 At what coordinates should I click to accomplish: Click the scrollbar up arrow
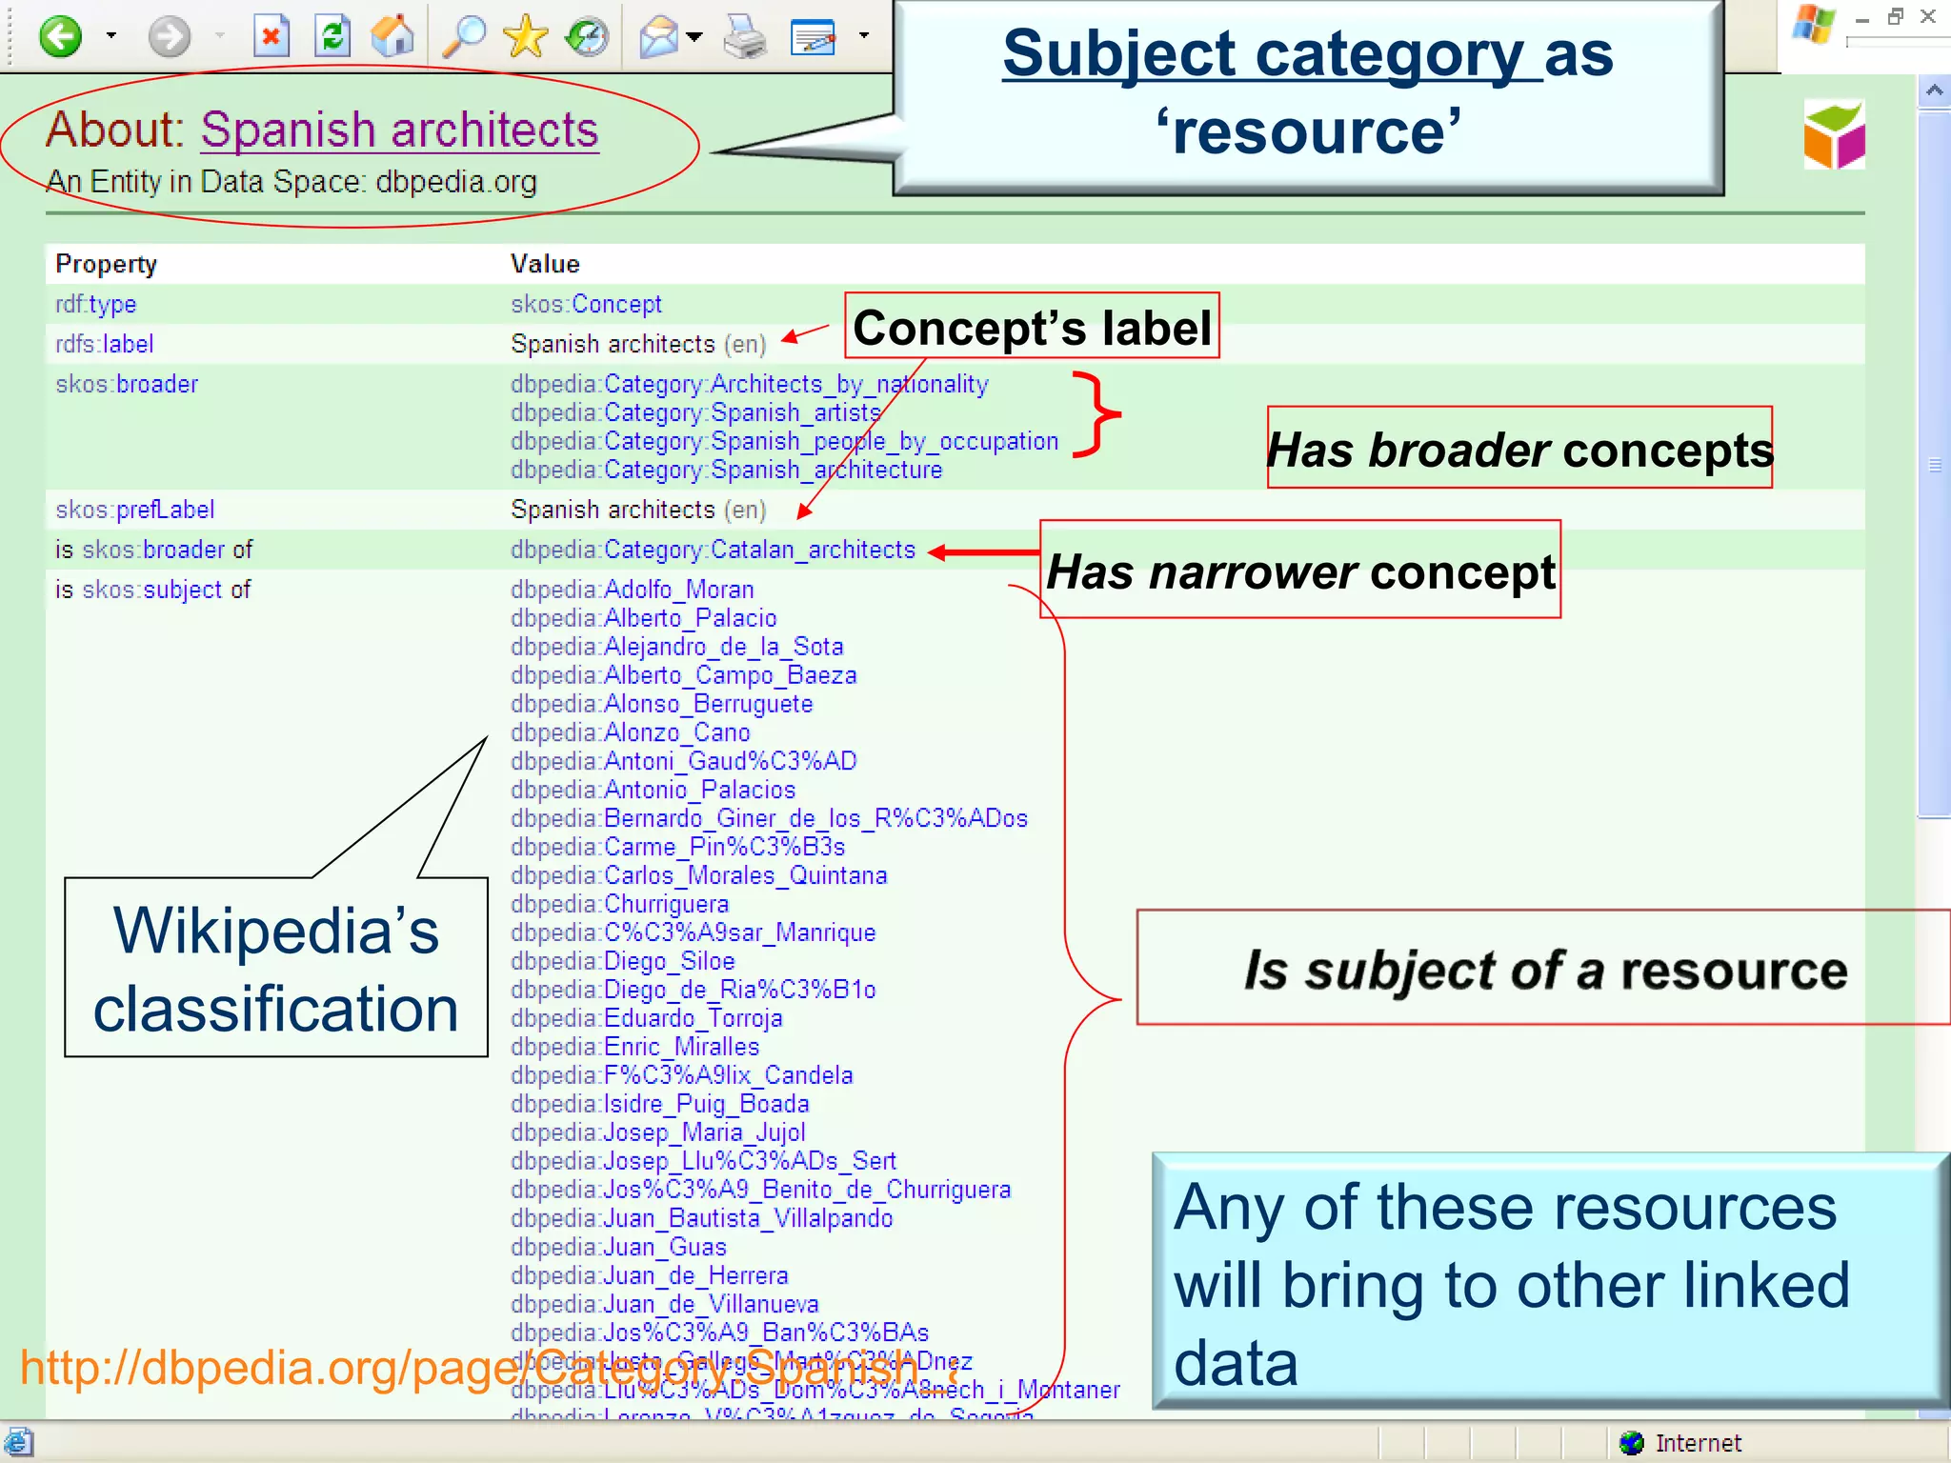tap(1934, 90)
